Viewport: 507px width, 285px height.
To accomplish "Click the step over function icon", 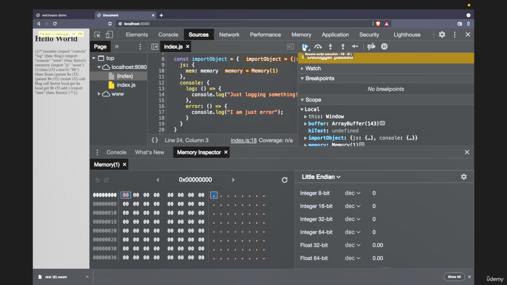I will 318,47.
